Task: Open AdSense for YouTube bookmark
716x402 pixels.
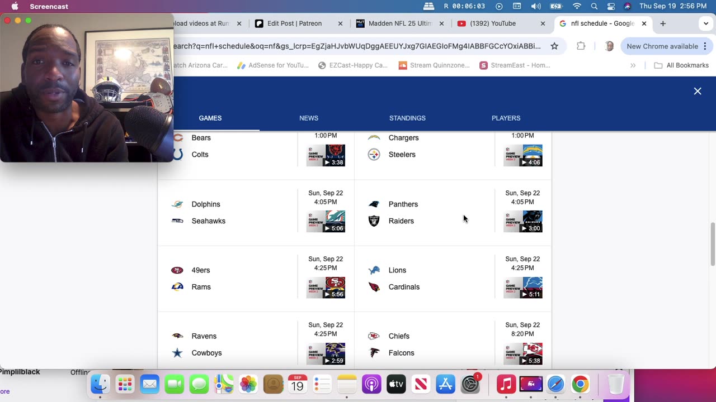Action: tap(272, 65)
